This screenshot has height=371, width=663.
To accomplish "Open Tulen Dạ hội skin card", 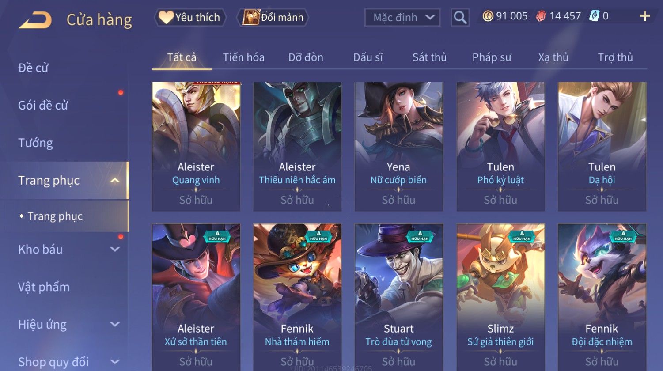I will click(x=602, y=146).
